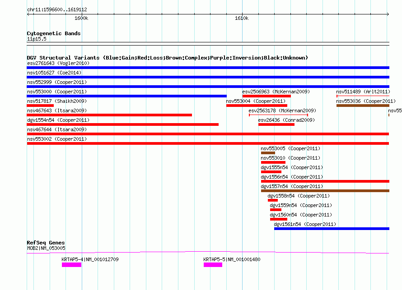Click the dgv1555n54 (Cooper2011) red bar
This screenshot has height=290, width=402.
tap(271, 172)
